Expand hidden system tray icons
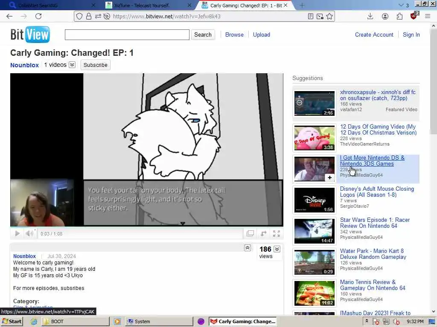 367,321
